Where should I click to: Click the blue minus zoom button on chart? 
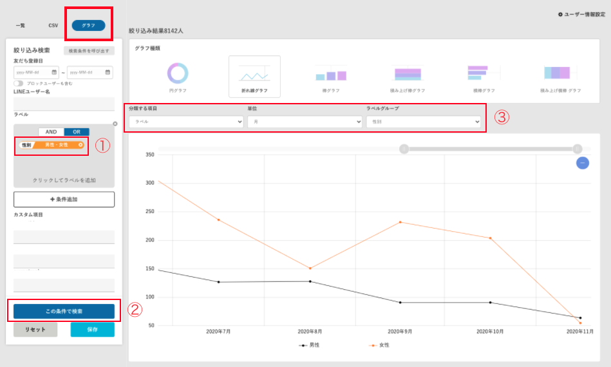coord(582,163)
